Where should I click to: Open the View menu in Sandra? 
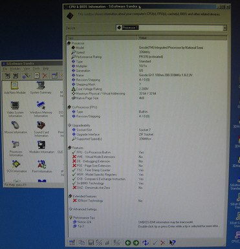point(27,69)
